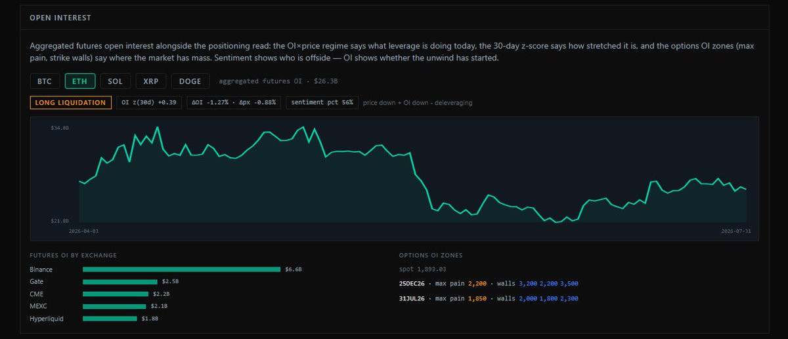Viewport: 788px width, 339px height.
Task: Click the ΔOI -1.27% Δpx -0.88% chip
Action: [234, 102]
